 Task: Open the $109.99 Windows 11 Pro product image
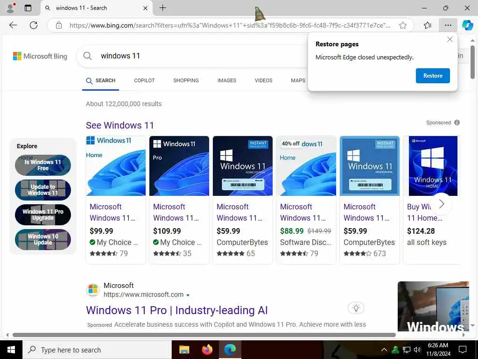[x=179, y=166]
